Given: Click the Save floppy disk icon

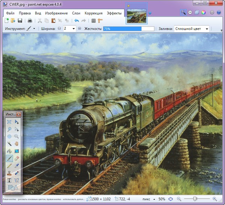Looking at the screenshot, I should (20, 21).
